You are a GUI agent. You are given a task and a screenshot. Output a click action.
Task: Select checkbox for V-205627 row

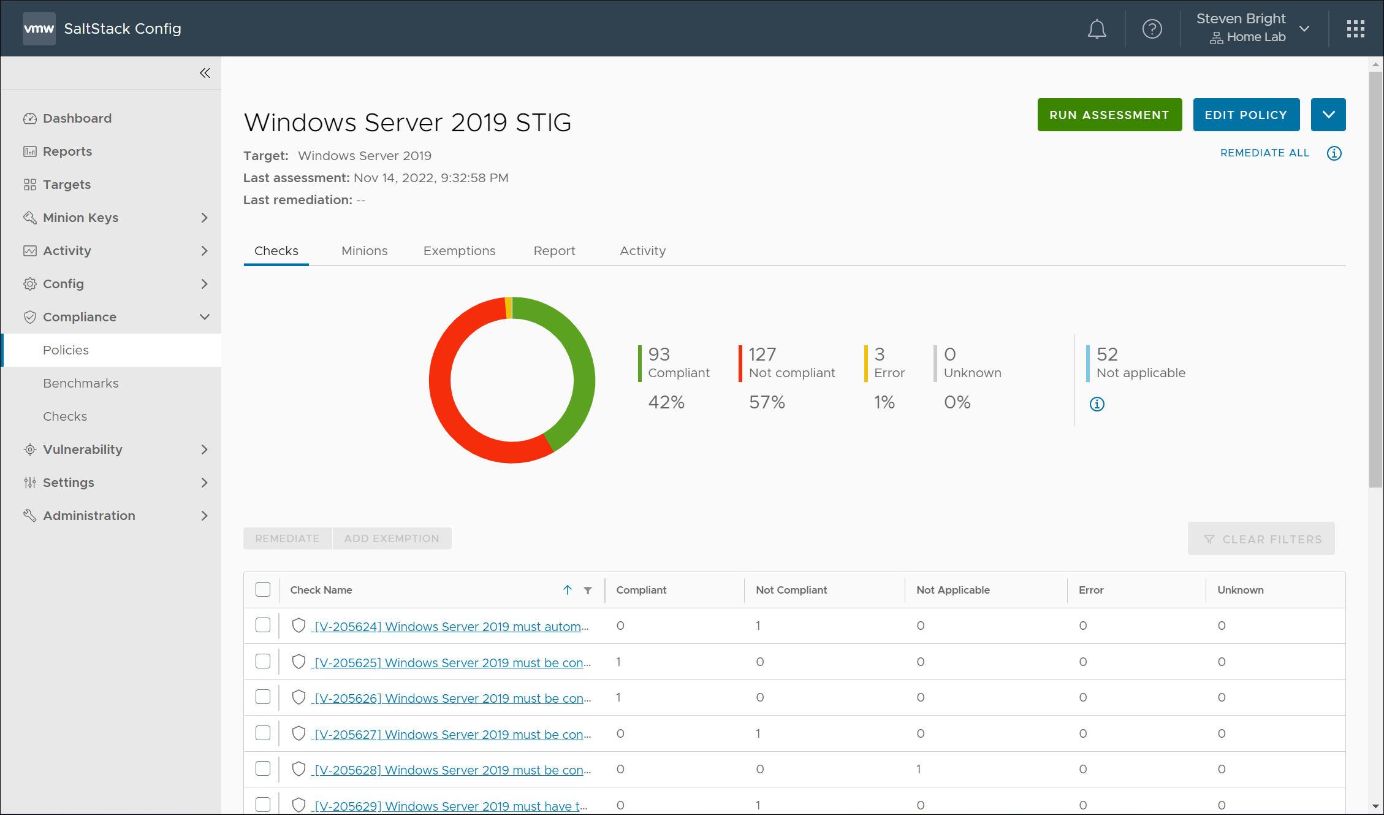(x=263, y=733)
